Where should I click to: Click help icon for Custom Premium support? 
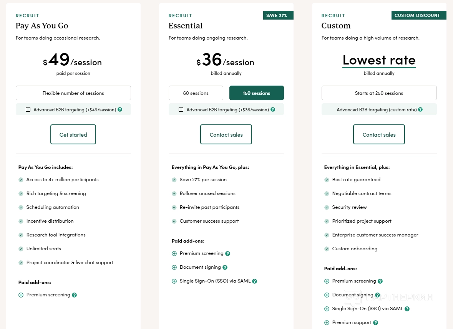[376, 322]
